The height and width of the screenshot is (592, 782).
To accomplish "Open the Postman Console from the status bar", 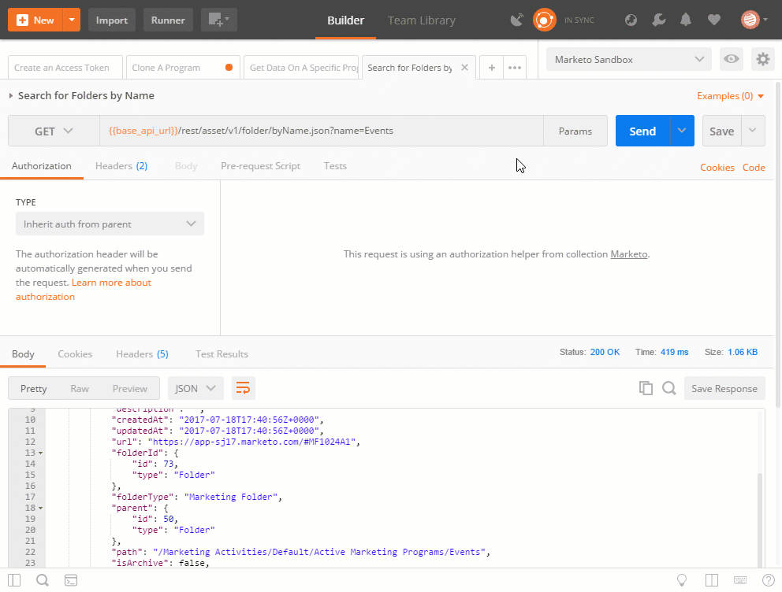I will click(71, 580).
